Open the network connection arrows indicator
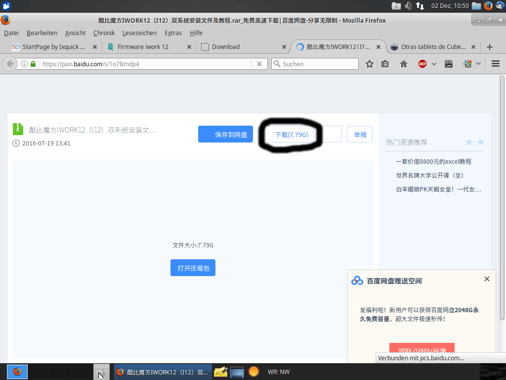The height and width of the screenshot is (380, 506). [420, 6]
